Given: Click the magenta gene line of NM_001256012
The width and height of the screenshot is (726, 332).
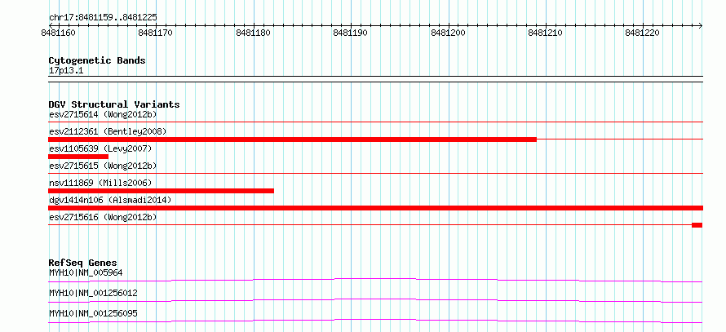Looking at the screenshot, I should pos(375,299).
